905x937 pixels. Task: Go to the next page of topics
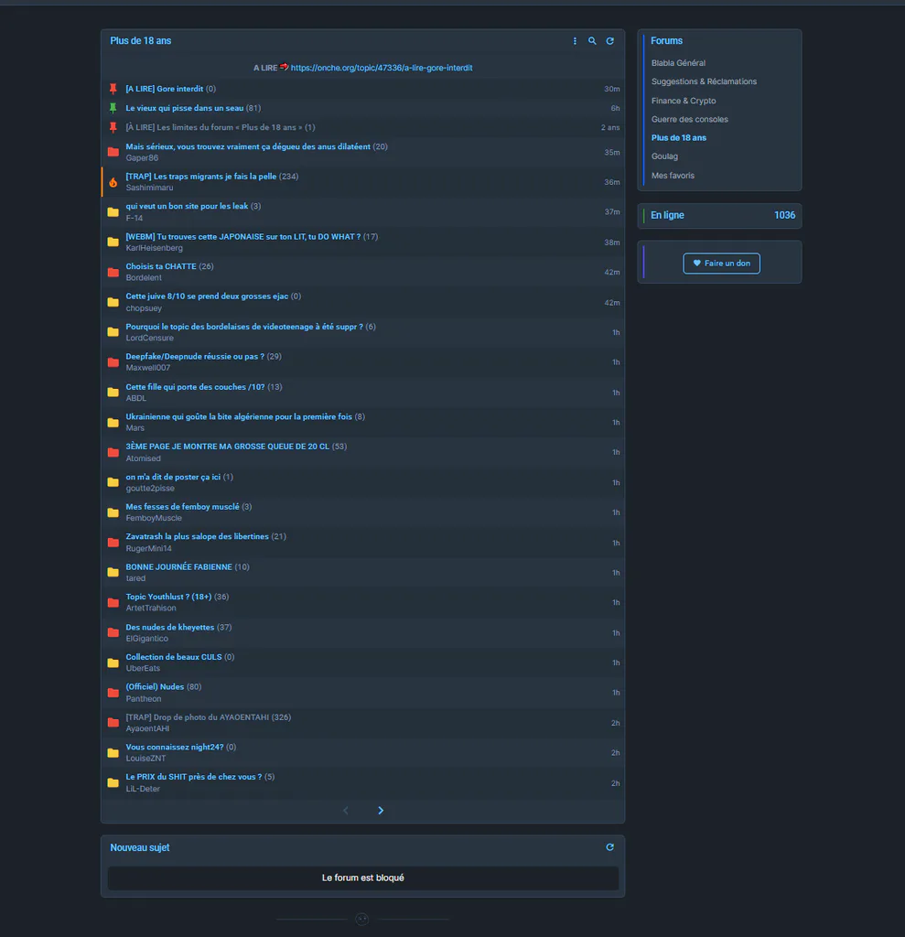point(381,811)
